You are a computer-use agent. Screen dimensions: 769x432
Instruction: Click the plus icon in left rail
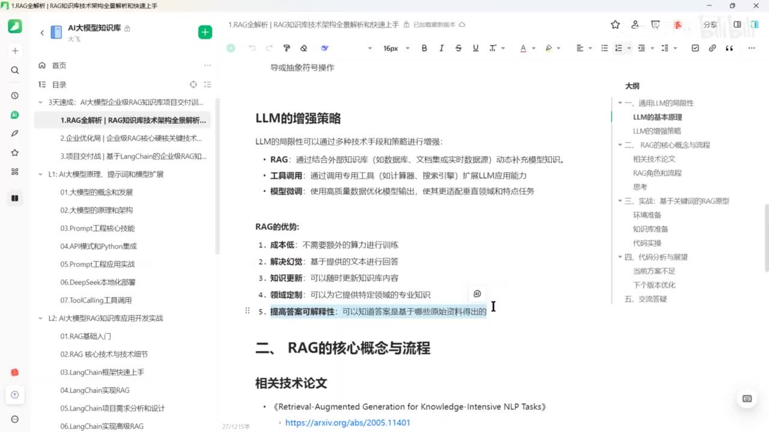(15, 51)
